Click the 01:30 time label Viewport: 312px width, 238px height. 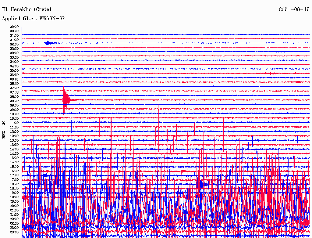coord(14,40)
